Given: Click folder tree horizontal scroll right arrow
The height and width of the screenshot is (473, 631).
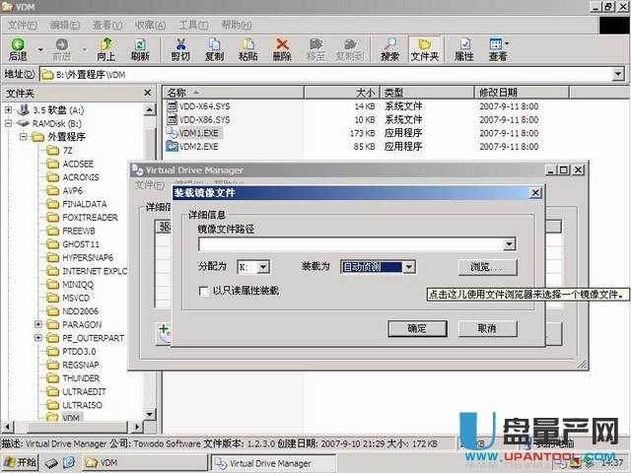Looking at the screenshot, I should [x=137, y=427].
